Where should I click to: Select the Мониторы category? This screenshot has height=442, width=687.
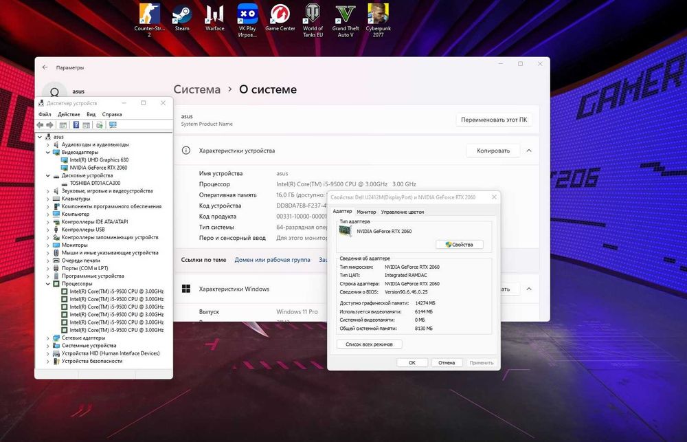pos(74,245)
